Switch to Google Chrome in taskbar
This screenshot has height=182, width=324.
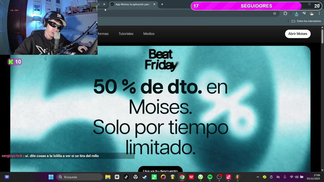(x=182, y=177)
